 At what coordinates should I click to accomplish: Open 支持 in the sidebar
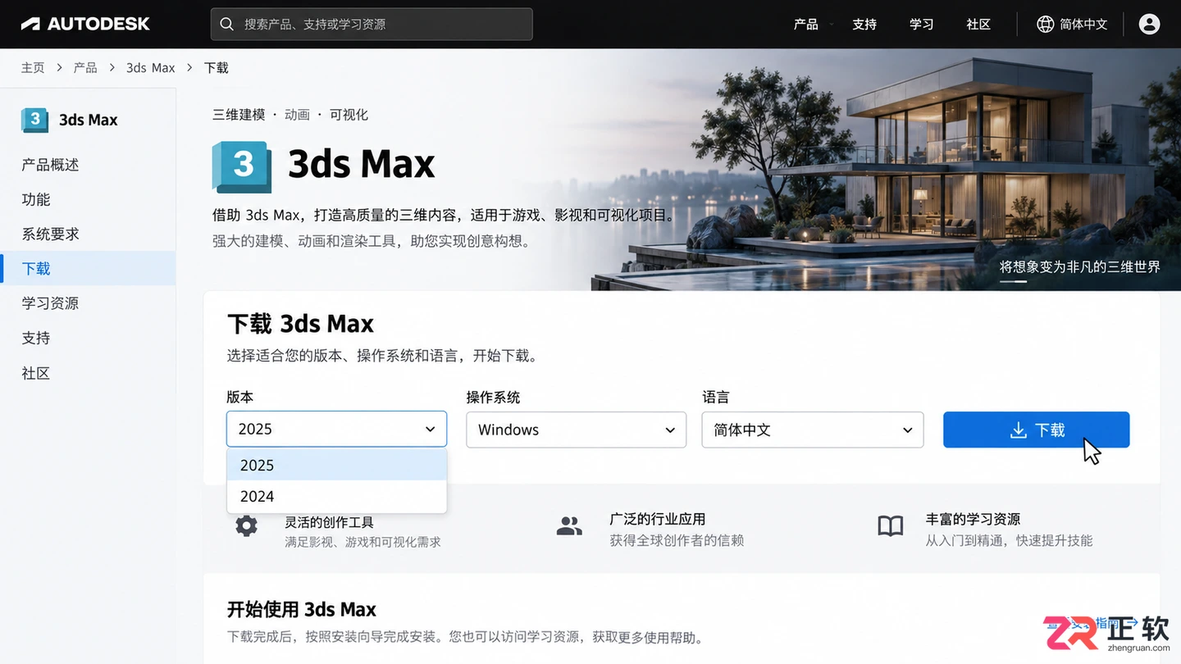point(36,338)
